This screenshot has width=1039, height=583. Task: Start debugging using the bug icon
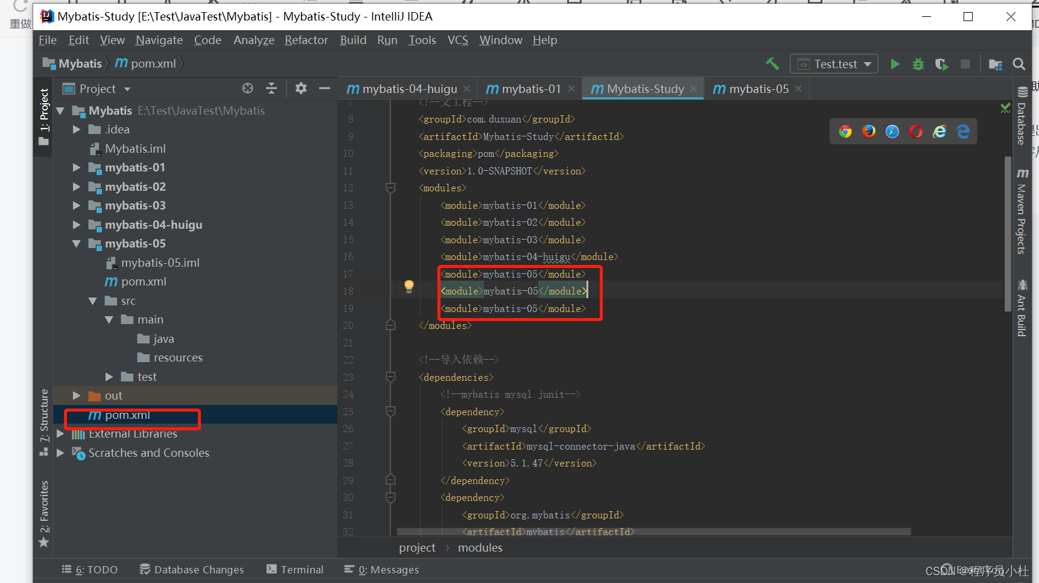pyautogui.click(x=918, y=63)
